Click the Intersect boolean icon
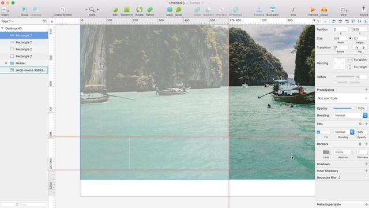369x208 pixels. [221, 10]
